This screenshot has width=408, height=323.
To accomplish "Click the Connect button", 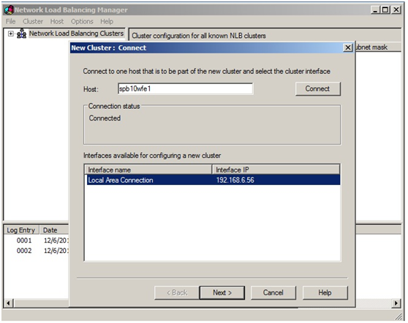I will click(x=317, y=89).
